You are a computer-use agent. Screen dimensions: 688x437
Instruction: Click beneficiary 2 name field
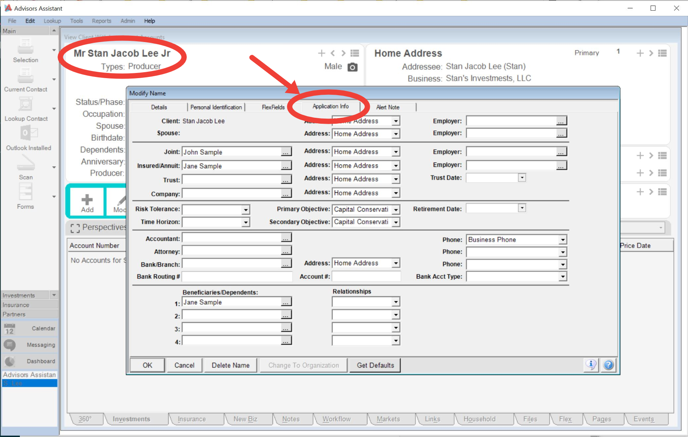231,316
